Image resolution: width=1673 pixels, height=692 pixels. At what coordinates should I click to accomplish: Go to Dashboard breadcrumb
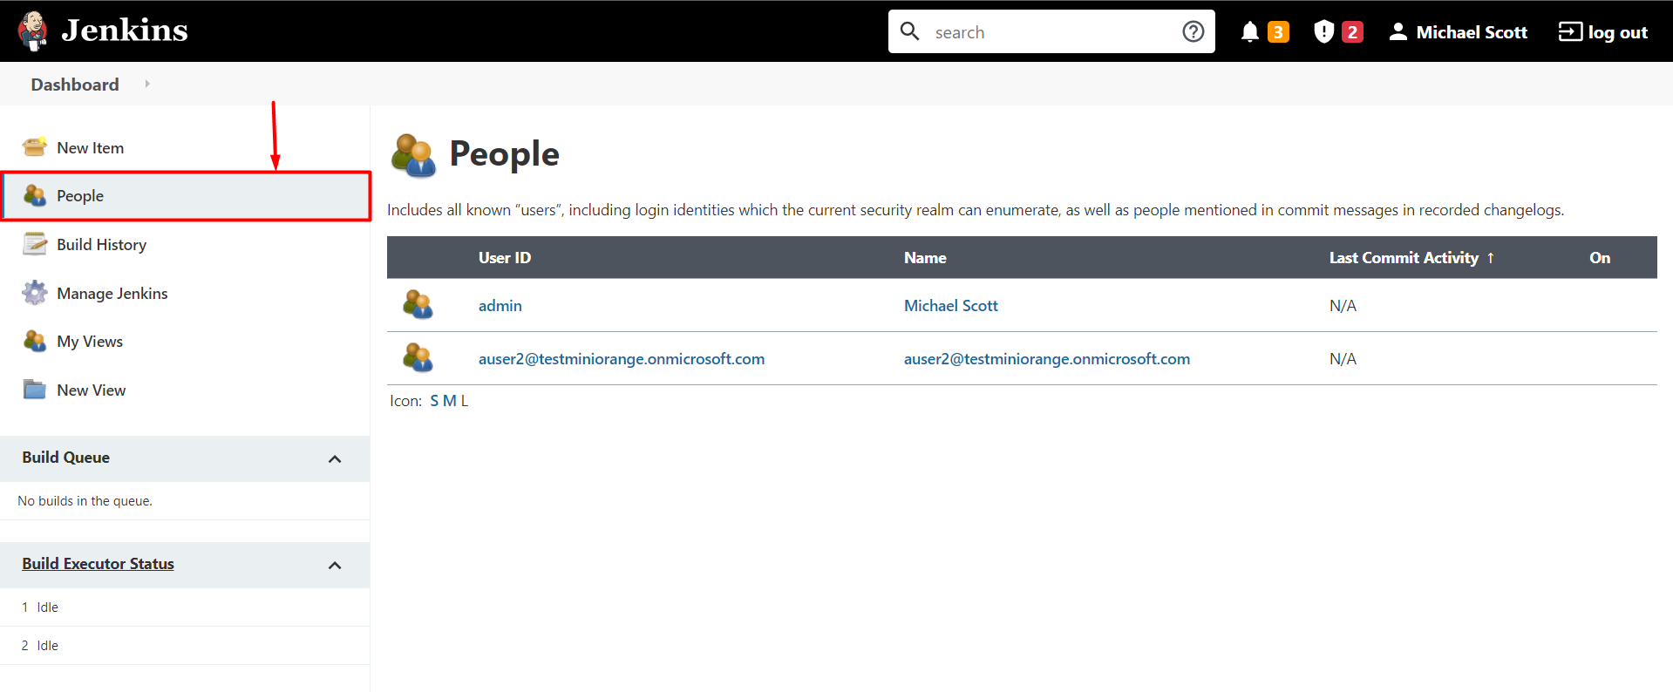coord(75,85)
